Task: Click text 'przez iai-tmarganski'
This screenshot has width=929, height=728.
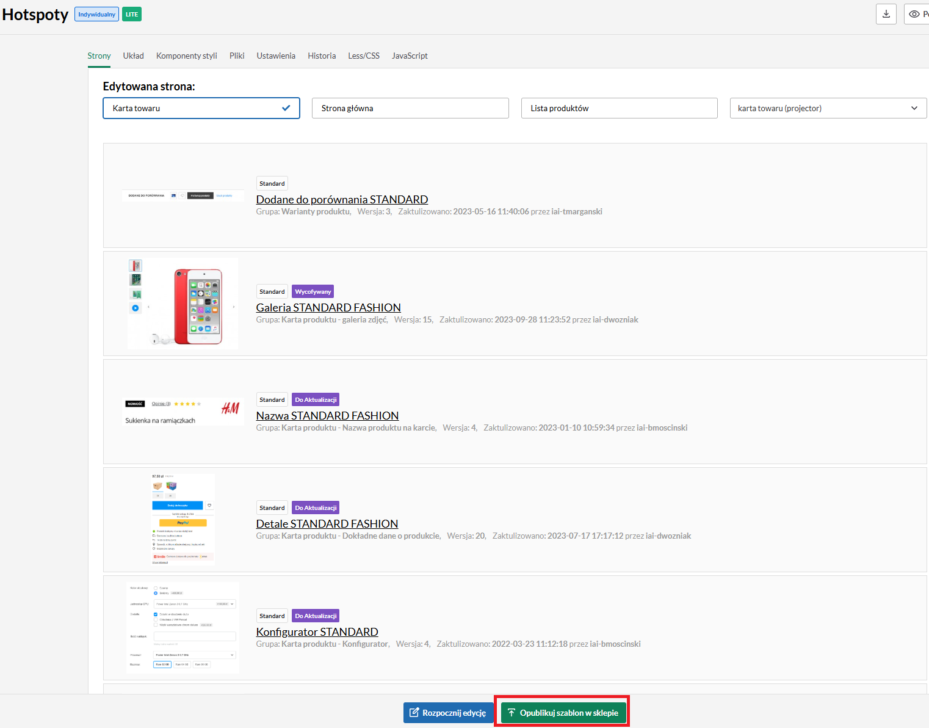Action: click(566, 211)
